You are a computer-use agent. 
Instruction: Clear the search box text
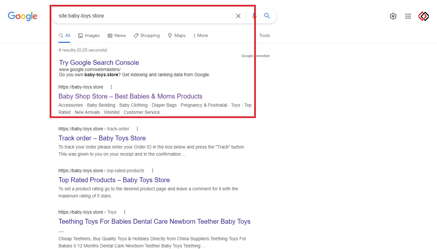[238, 16]
